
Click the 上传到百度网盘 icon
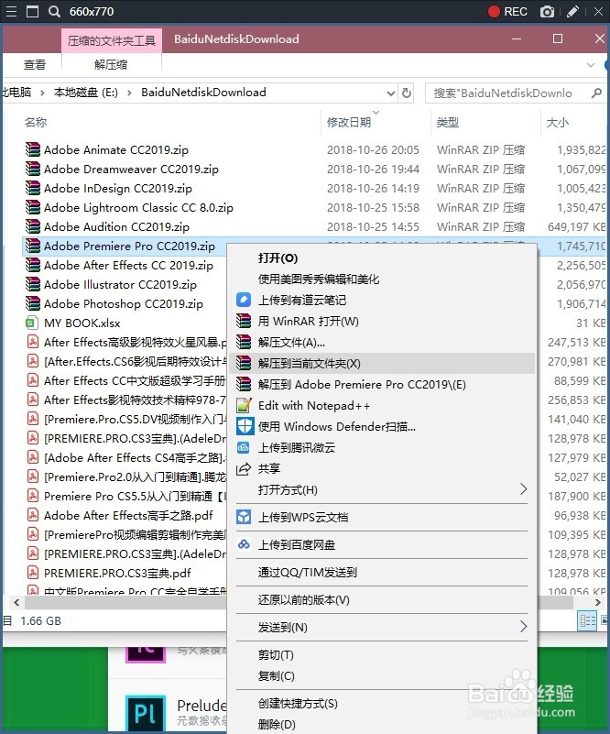[244, 544]
